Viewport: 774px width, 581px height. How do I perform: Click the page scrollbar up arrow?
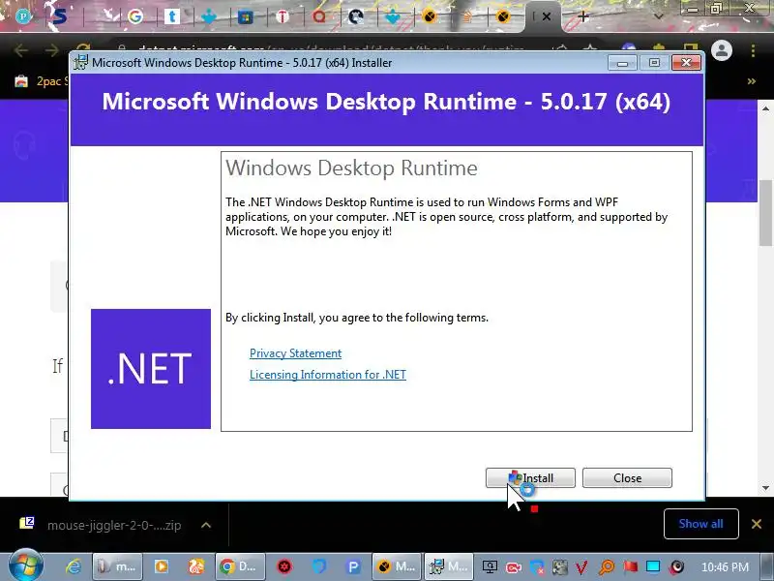pos(765,108)
